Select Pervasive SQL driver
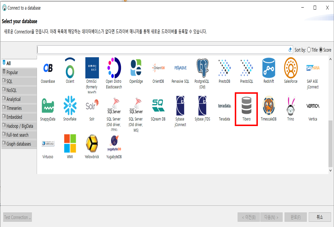The width and height of the screenshot is (334, 227). [x=181, y=68]
